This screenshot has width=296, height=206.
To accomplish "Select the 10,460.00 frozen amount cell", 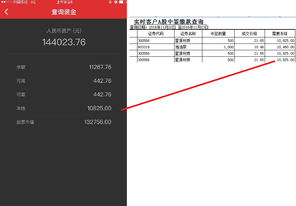I will (280, 47).
